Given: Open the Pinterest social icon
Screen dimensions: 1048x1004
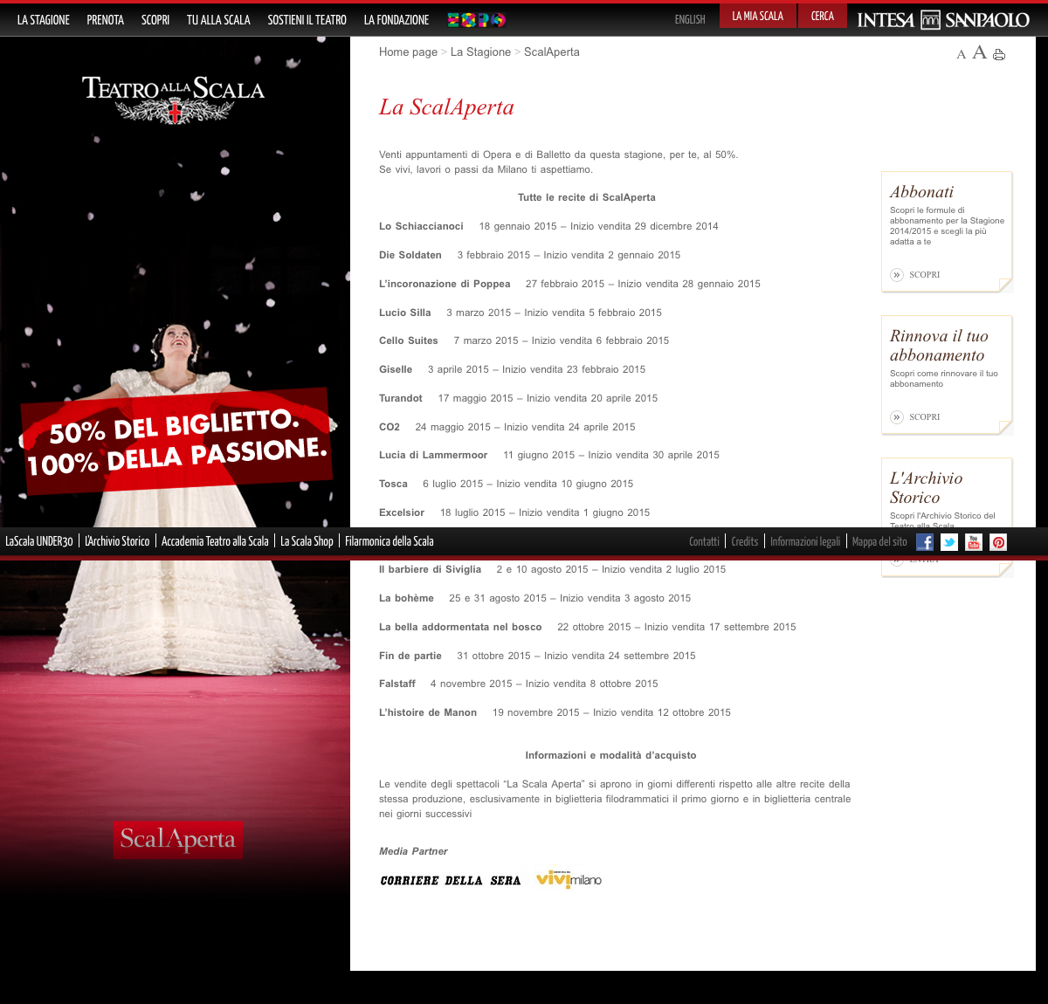Looking at the screenshot, I should pyautogui.click(x=998, y=542).
